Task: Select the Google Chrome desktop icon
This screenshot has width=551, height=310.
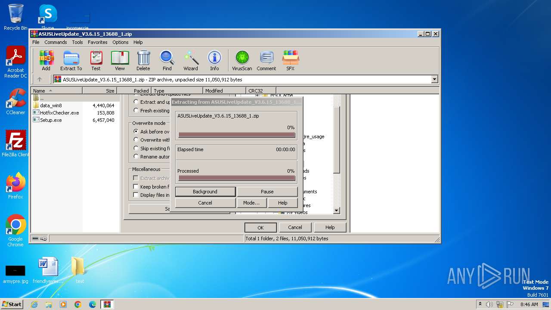Action: click(15, 231)
